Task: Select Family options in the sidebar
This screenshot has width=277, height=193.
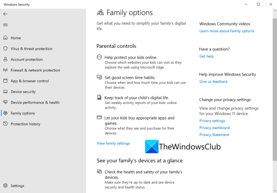Action: (23, 113)
